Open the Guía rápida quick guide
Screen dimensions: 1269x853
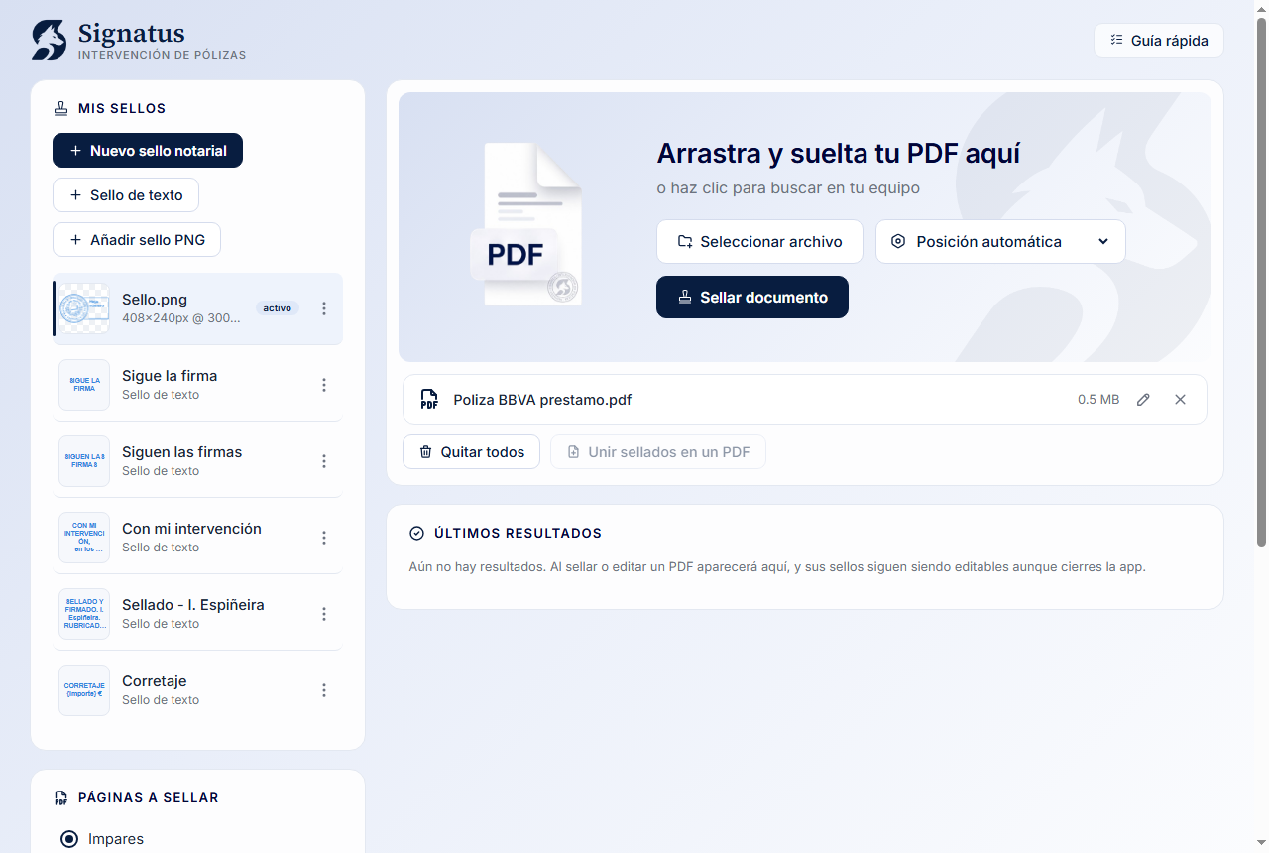(1159, 41)
